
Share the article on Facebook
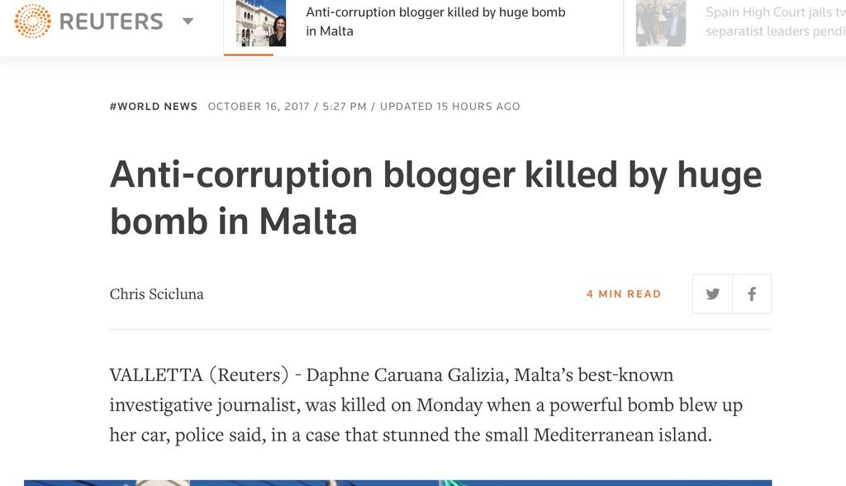point(752,294)
